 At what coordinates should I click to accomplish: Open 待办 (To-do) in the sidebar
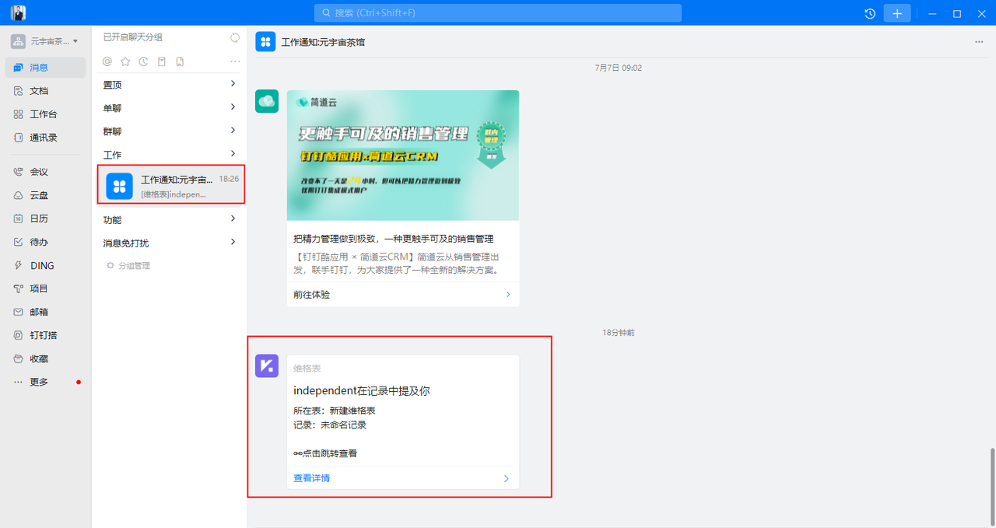(x=46, y=242)
